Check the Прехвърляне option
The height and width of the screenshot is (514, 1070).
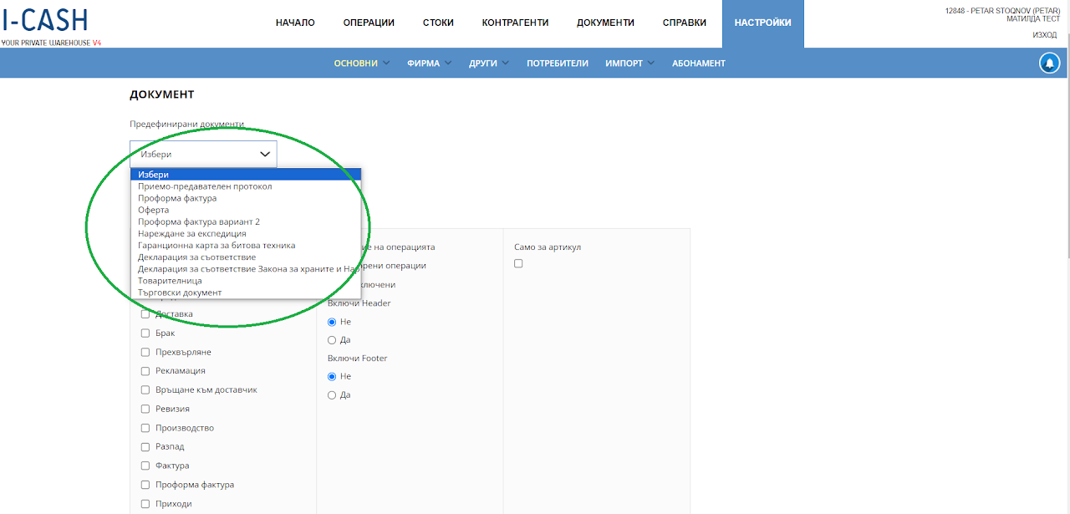coord(145,352)
